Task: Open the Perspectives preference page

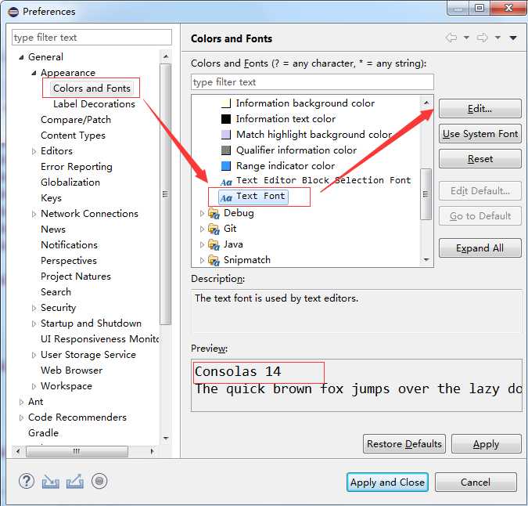Action: [x=69, y=261]
